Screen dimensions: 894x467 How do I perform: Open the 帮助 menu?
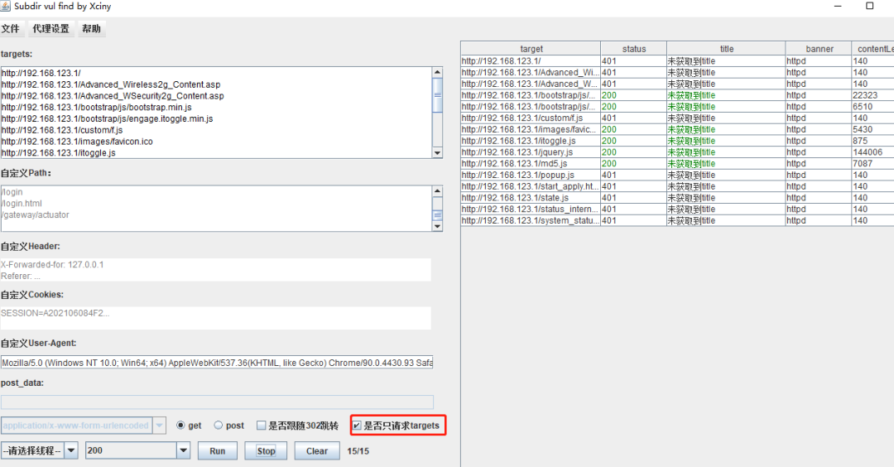tap(91, 28)
